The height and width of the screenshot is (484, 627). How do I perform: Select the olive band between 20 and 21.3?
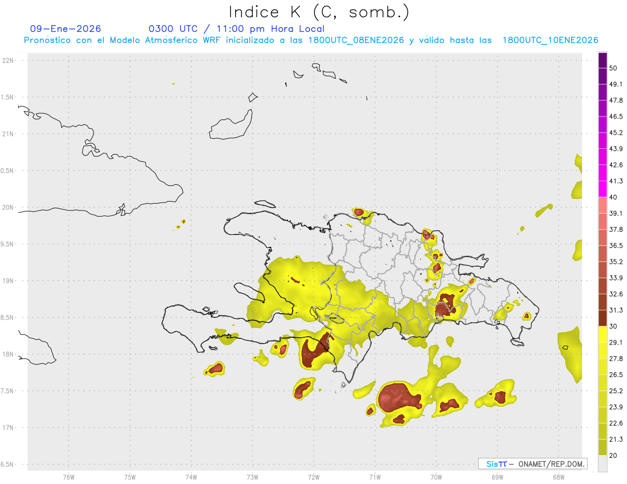tap(603, 448)
